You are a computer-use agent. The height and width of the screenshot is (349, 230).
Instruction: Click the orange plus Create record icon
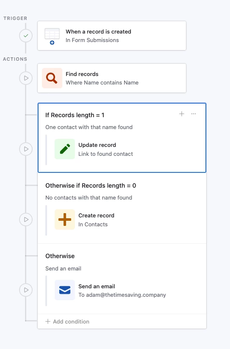coord(65,220)
